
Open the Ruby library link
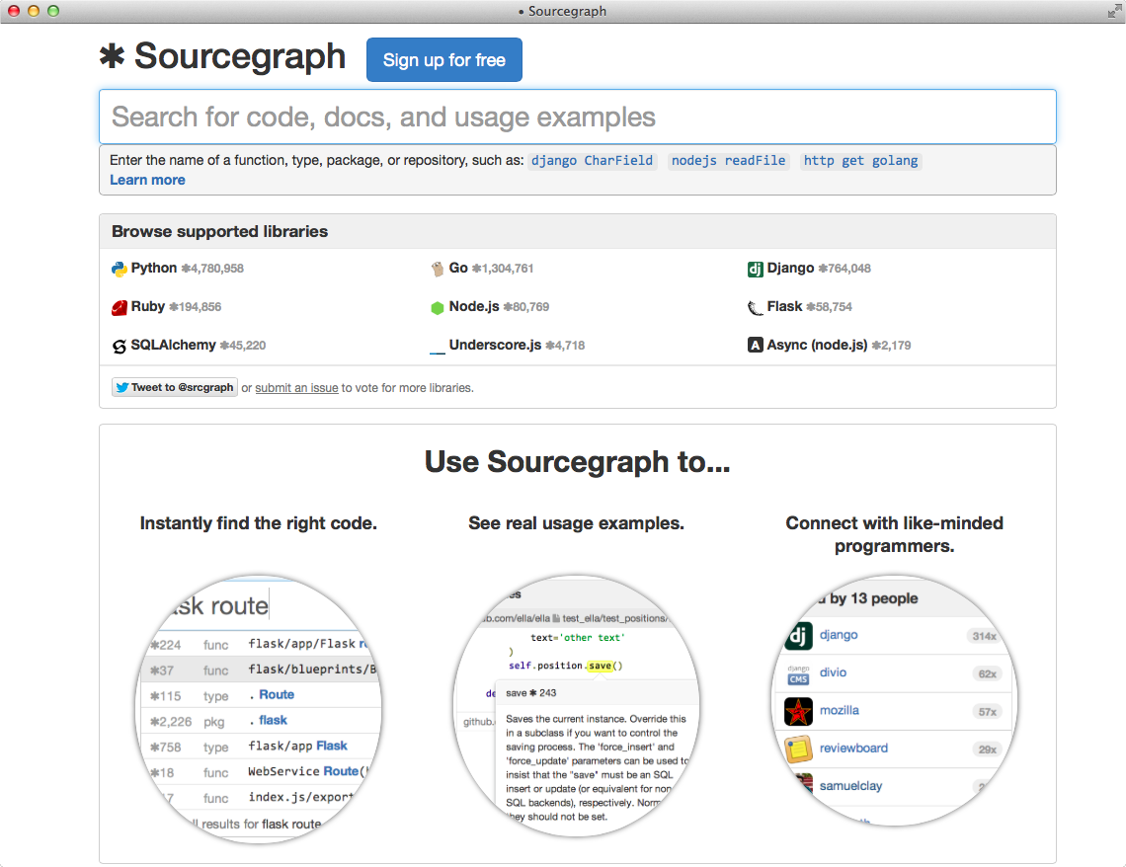pyautogui.click(x=148, y=306)
